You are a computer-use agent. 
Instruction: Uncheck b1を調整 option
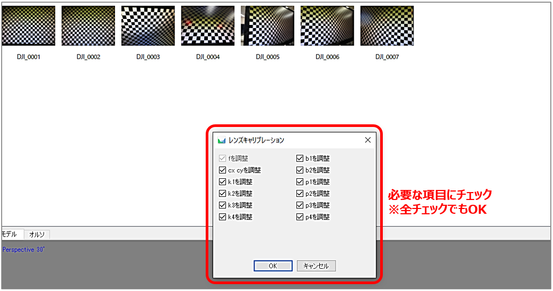[300, 158]
